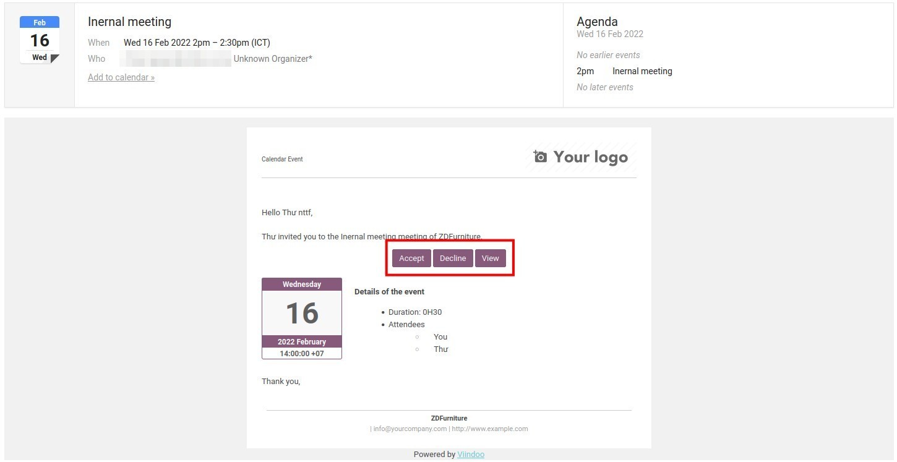
Task: Accept the meeting invitation
Action: tap(411, 259)
